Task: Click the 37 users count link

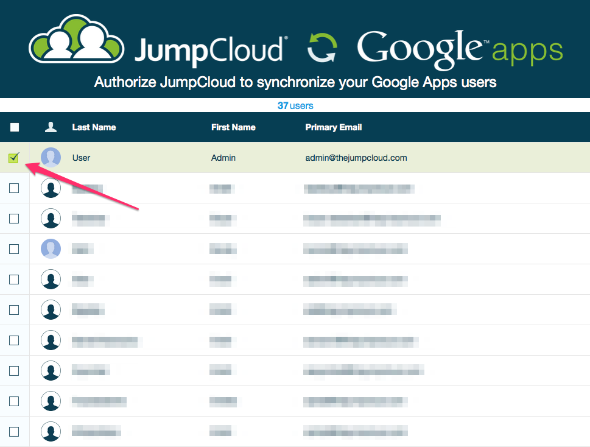Action: pos(295,105)
